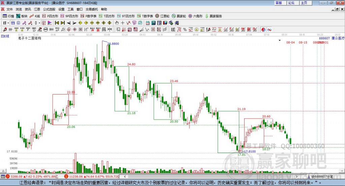Open the 江恩轮 Gann wheel
This screenshot has height=186, width=345.
tap(162, 16)
